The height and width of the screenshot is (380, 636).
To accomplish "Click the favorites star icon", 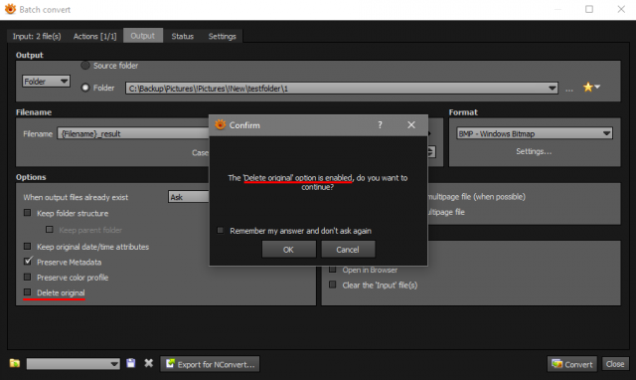I will (587, 88).
